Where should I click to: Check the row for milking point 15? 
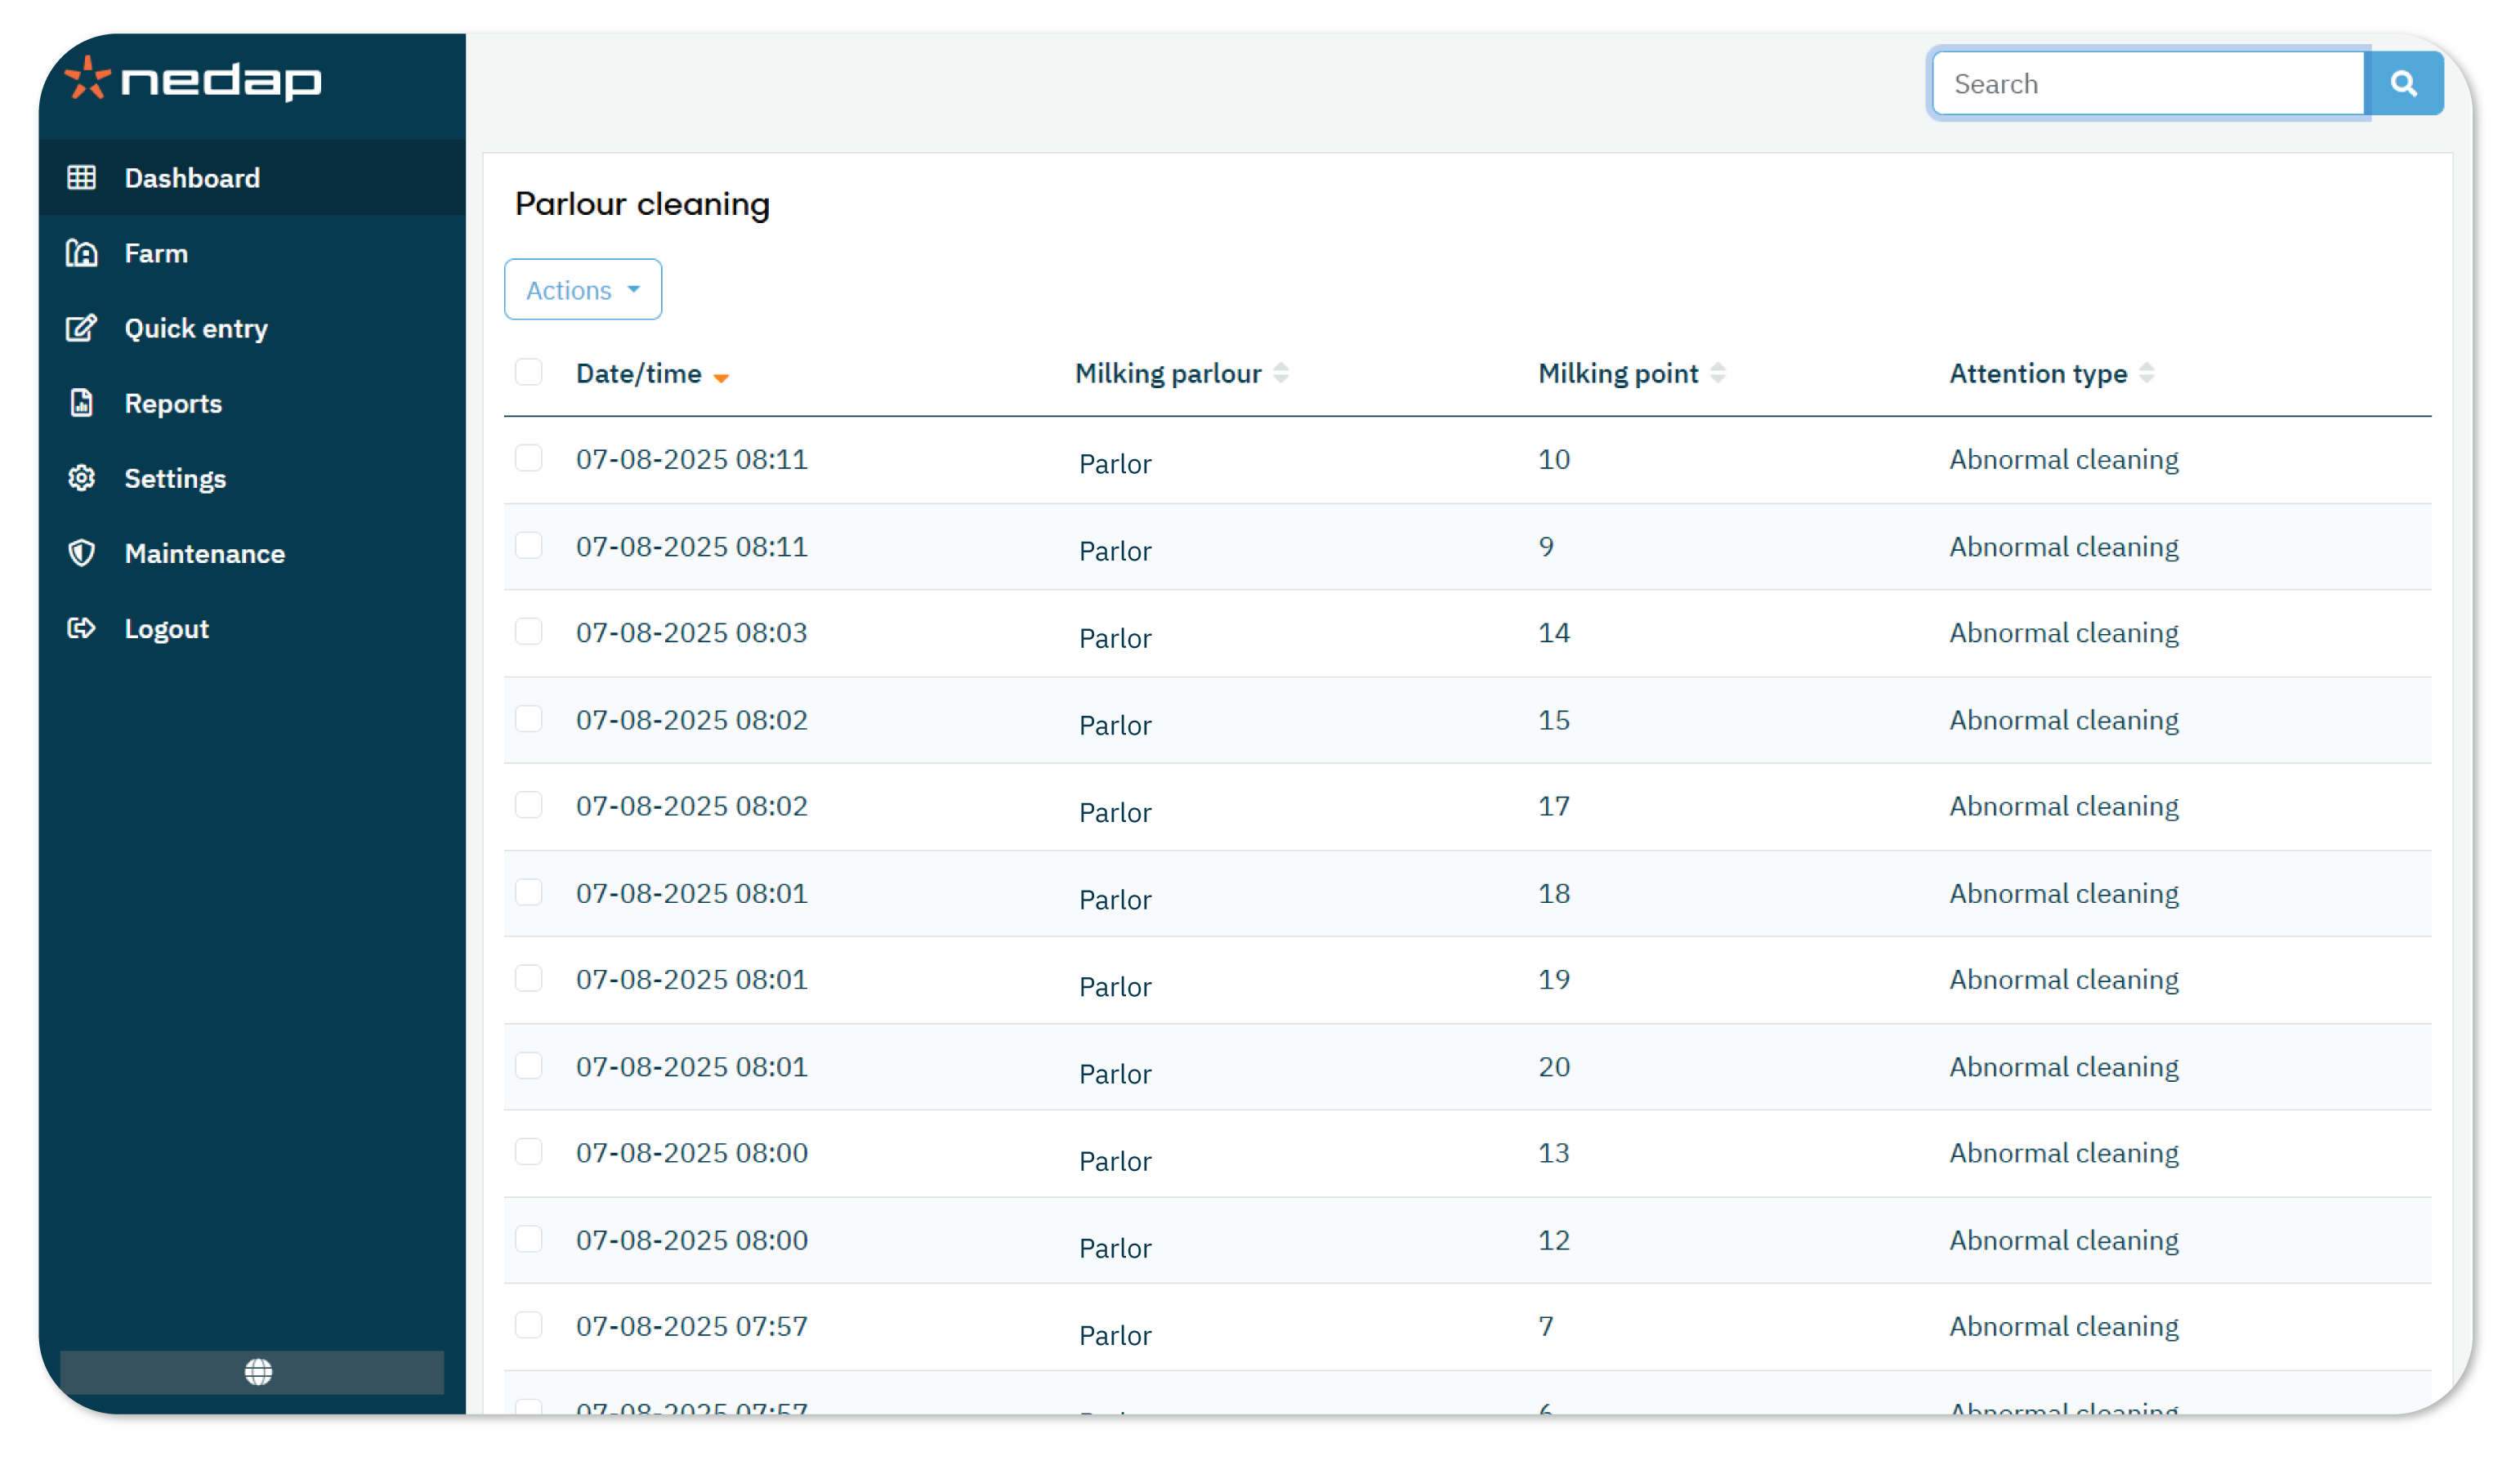pyautogui.click(x=529, y=719)
